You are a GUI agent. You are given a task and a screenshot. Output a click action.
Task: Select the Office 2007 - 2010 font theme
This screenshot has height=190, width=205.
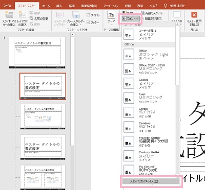(x=149, y=69)
